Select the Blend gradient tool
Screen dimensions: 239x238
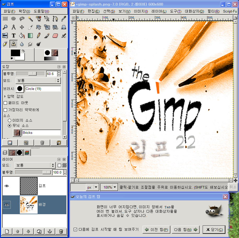pos(30,36)
